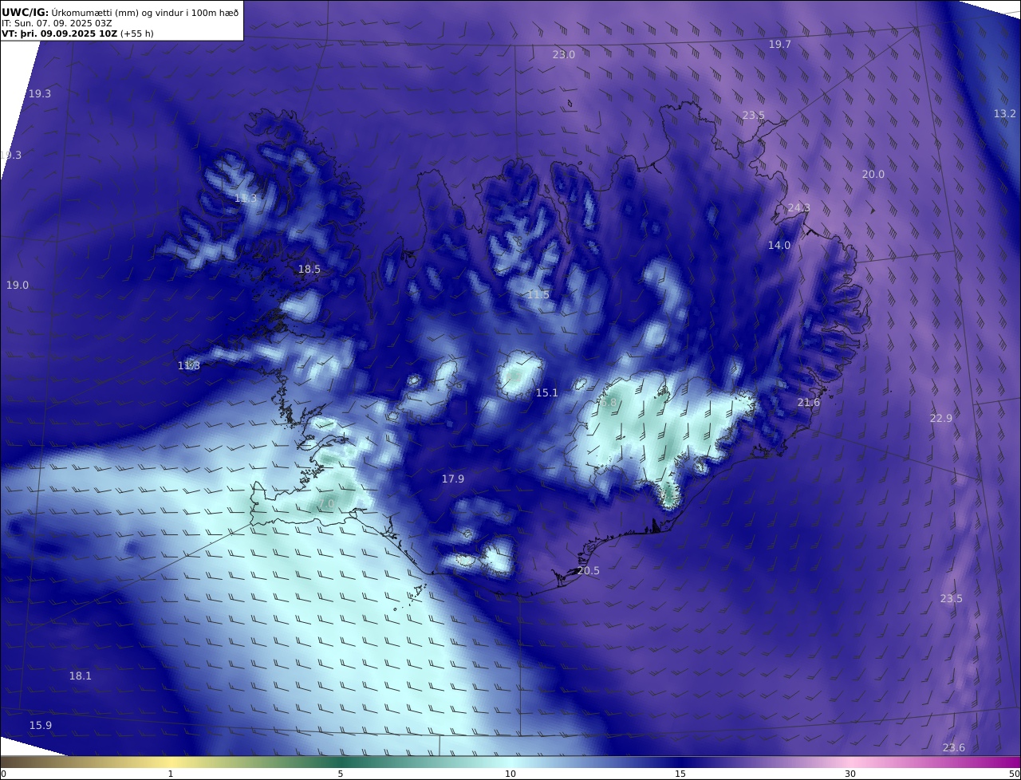The image size is (1021, 780).
Task: Click the 18.1 value label
Action: [81, 676]
